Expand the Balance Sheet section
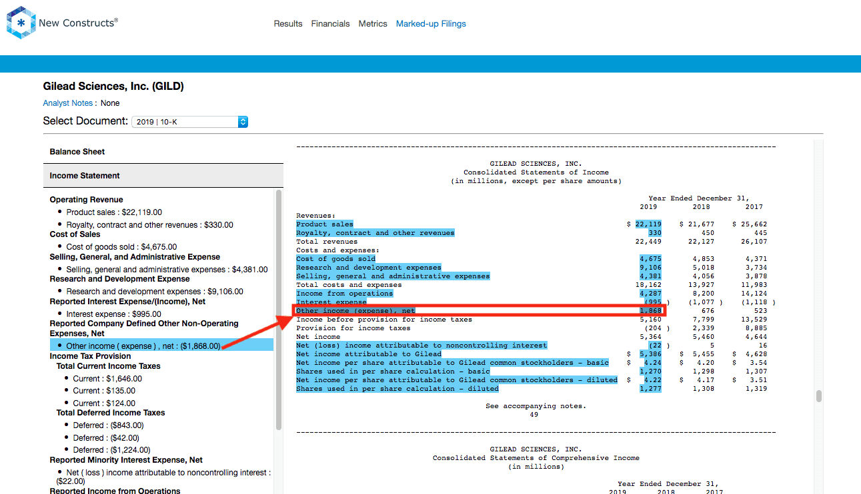 tap(163, 152)
